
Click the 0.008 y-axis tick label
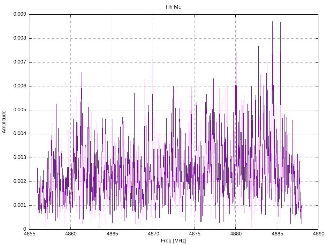pyautogui.click(x=19, y=38)
